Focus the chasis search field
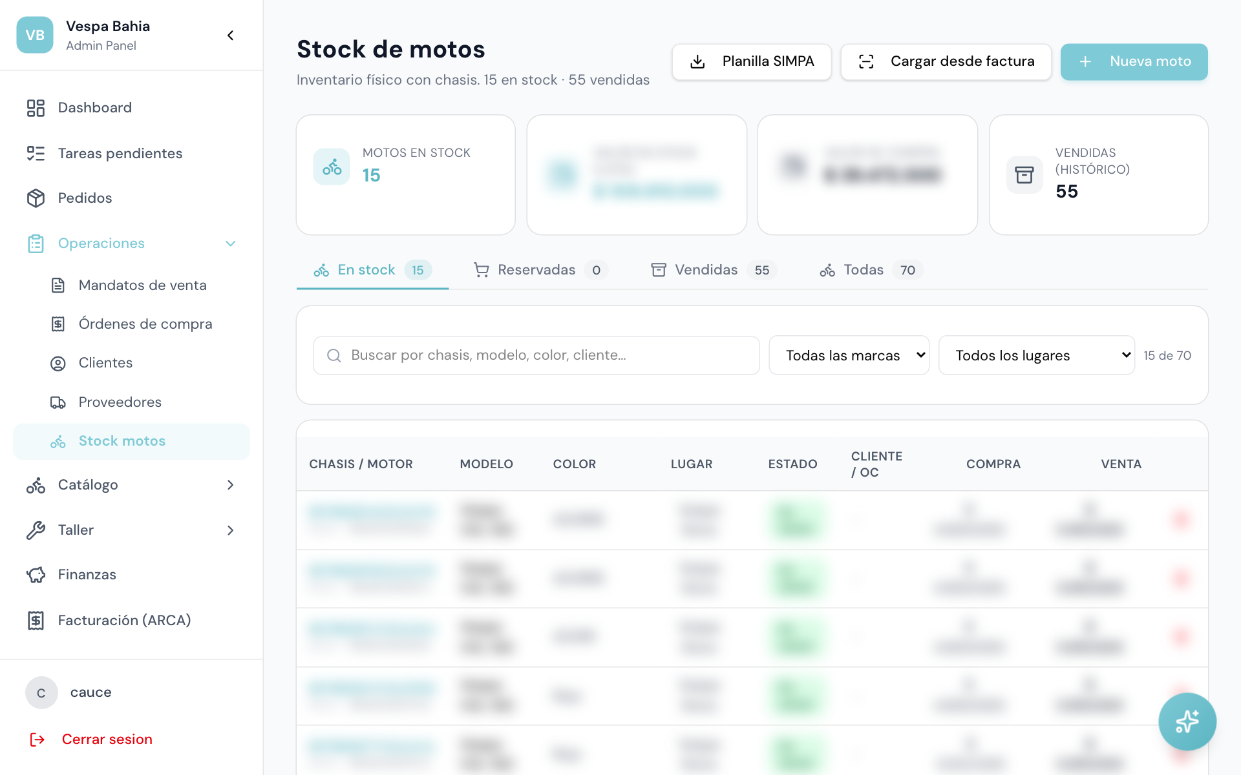The height and width of the screenshot is (775, 1241). (536, 355)
